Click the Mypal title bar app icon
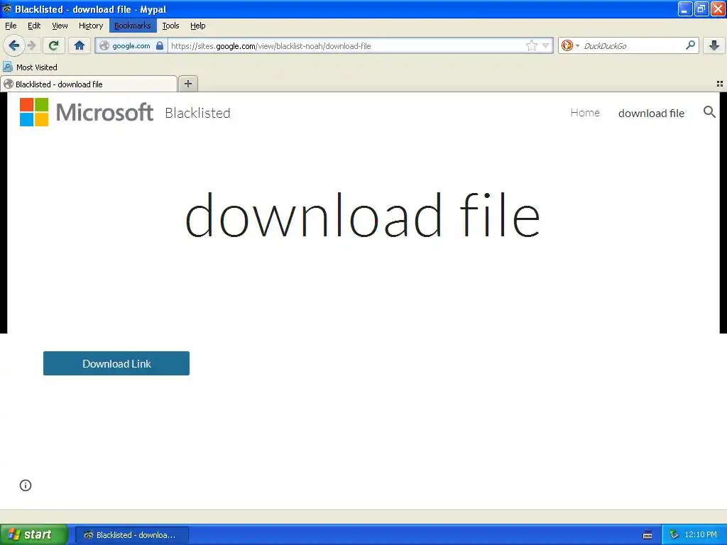 (6, 9)
